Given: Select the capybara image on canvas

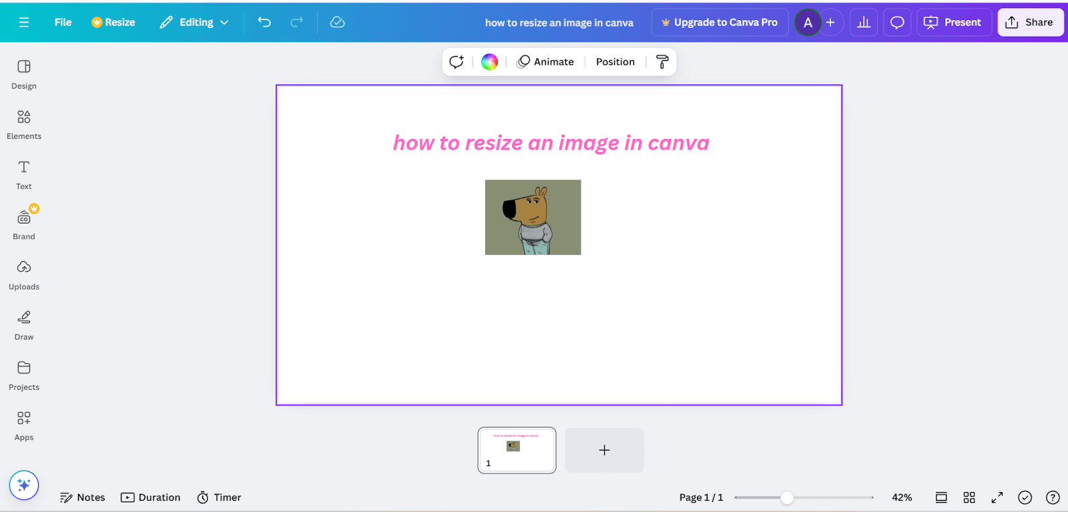Looking at the screenshot, I should tap(533, 217).
